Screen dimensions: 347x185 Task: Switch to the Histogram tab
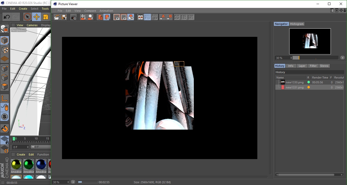pyautogui.click(x=297, y=24)
